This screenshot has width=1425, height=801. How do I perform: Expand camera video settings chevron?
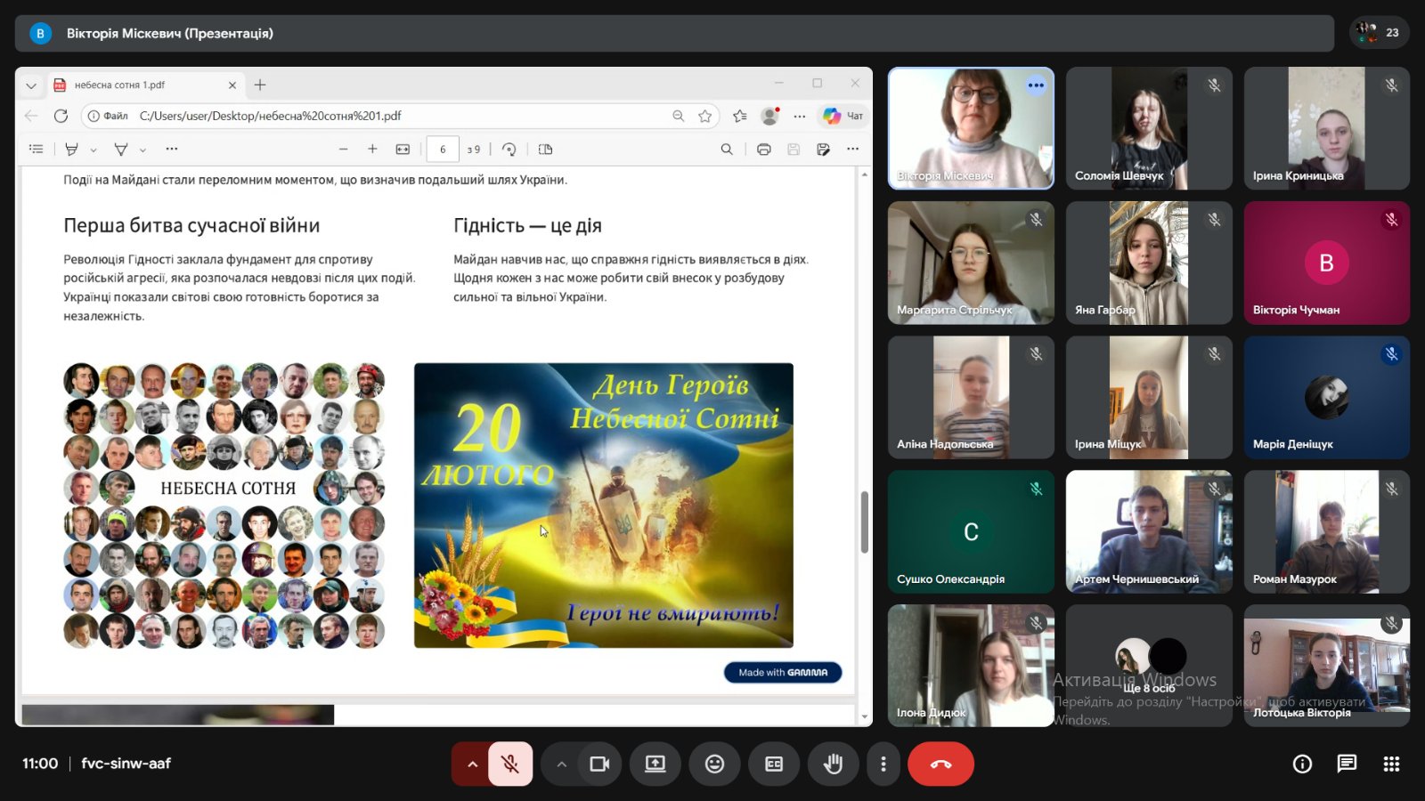click(561, 764)
